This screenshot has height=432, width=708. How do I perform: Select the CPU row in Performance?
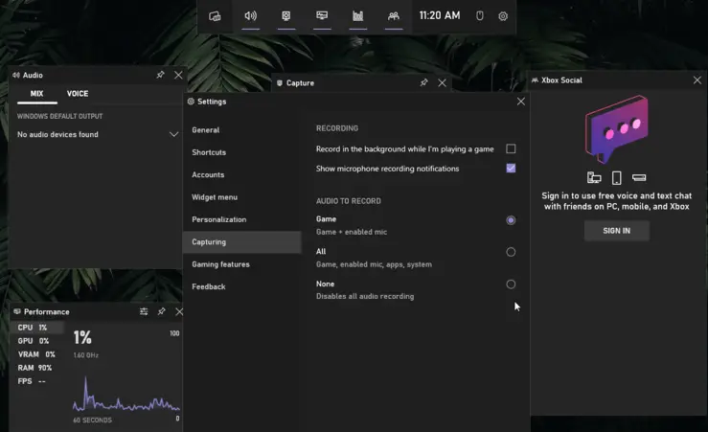pyautogui.click(x=37, y=328)
